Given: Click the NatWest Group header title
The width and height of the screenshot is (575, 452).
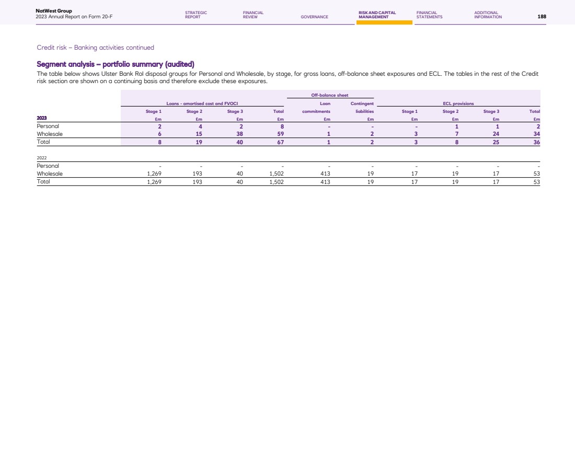Looking at the screenshot, I should click(50, 11).
